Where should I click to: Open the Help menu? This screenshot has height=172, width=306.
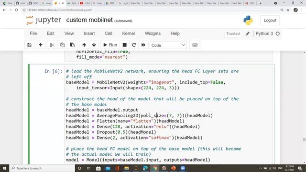coord(175,33)
